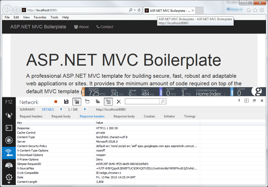Open F12 tools help question mark
Viewport: 268px width, 187px height.
(x=239, y=101)
